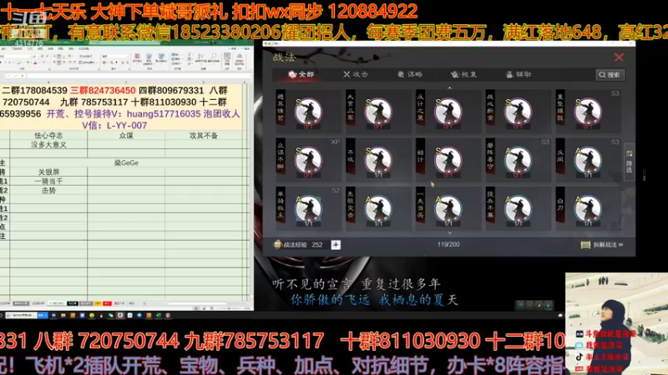Select the 反间 A-rank tactic icon
The height and width of the screenshot is (375, 668).
(588, 161)
